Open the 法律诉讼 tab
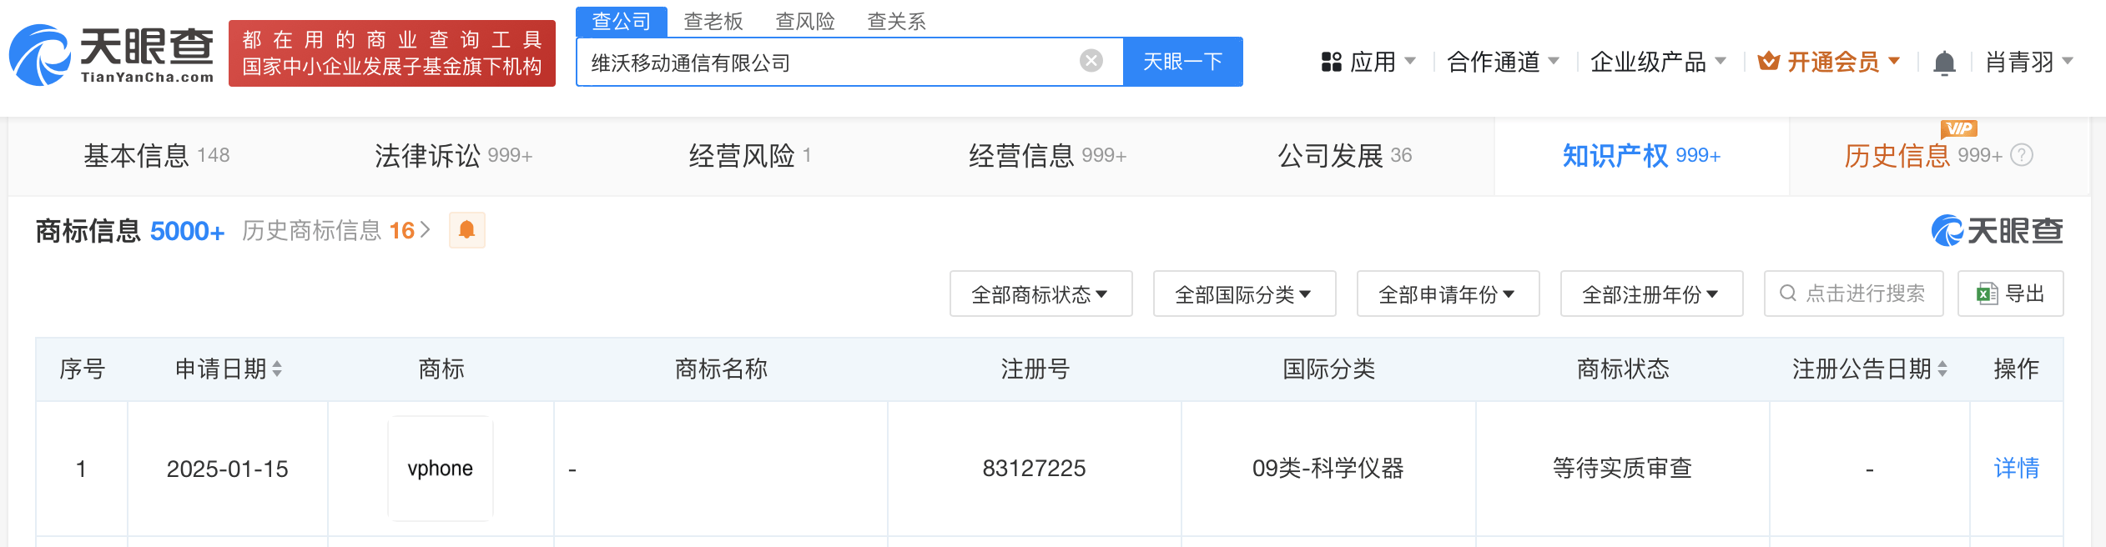The height and width of the screenshot is (547, 2106). click(453, 156)
